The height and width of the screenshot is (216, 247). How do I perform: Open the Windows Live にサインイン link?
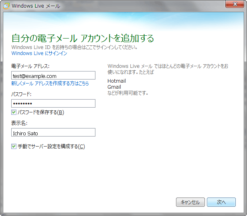tap(39, 53)
